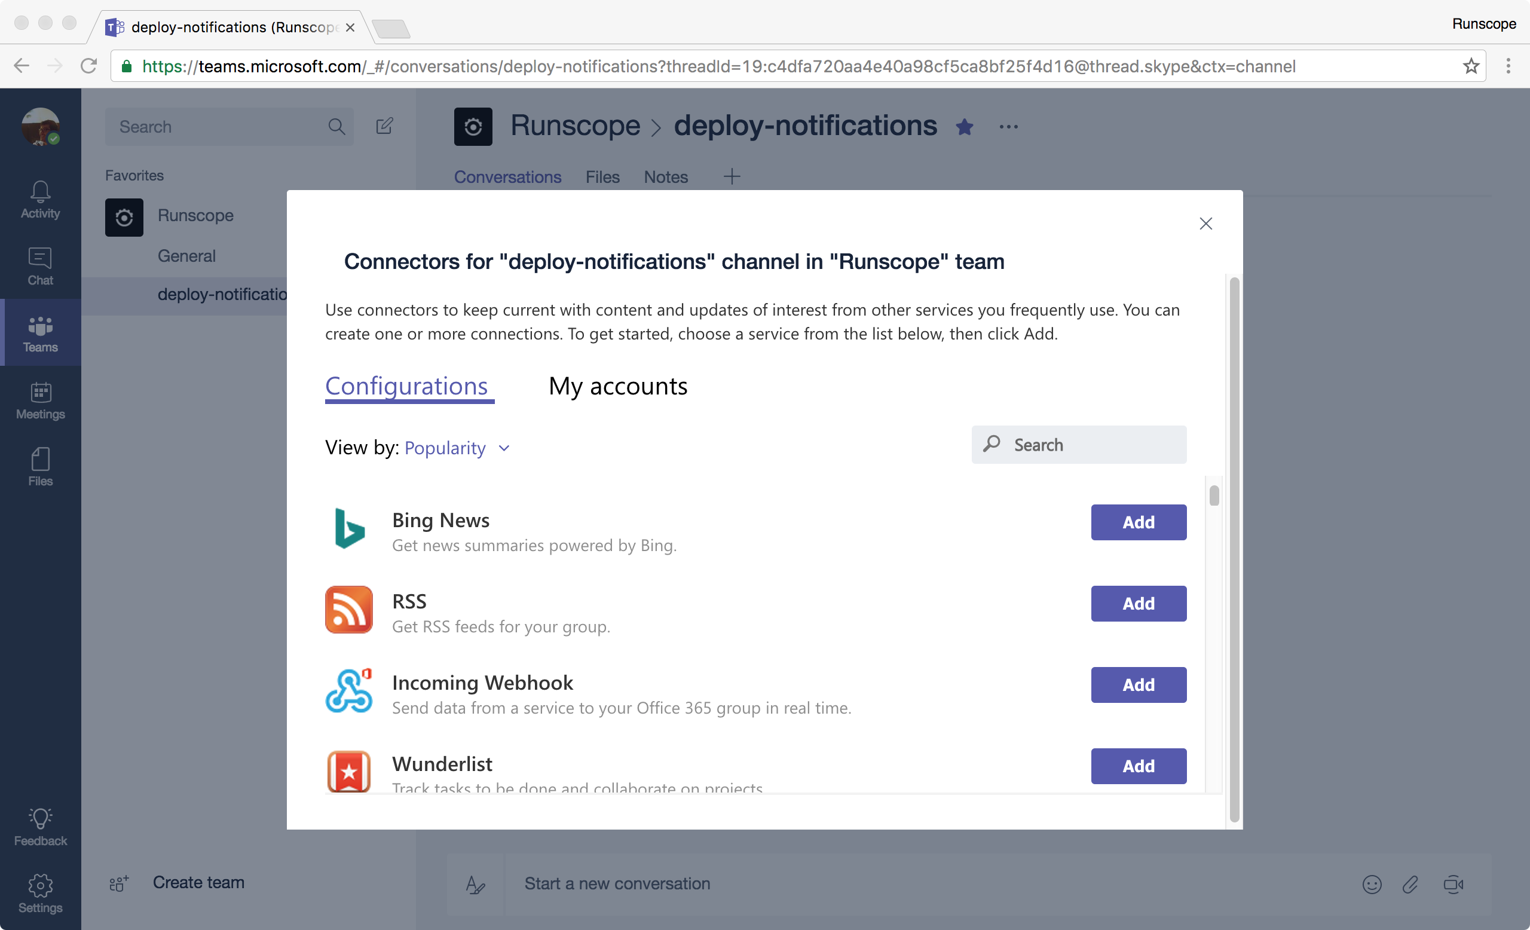Click the Runscope profile name in Chrome
This screenshot has width=1530, height=930.
(1483, 23)
